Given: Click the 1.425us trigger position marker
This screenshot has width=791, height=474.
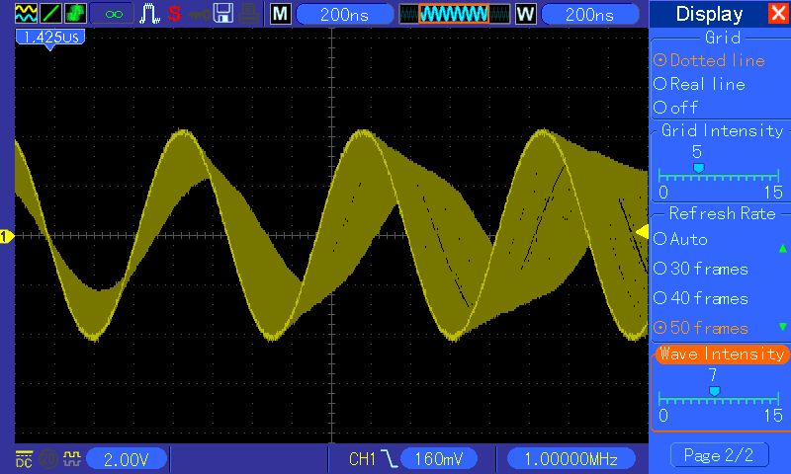Looking at the screenshot, I should click(50, 38).
